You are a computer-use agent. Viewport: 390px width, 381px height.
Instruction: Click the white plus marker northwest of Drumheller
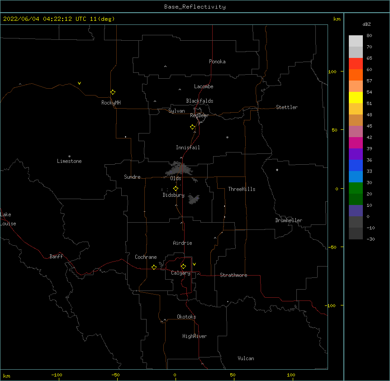277,170
